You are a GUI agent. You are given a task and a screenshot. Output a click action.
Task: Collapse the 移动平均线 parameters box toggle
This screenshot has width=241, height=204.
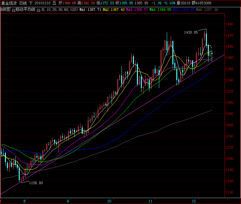click(x=38, y=10)
